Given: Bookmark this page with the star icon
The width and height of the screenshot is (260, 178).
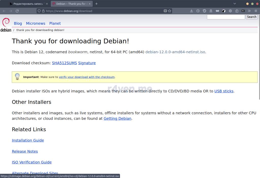Looking at the screenshot, I should pos(170,11).
